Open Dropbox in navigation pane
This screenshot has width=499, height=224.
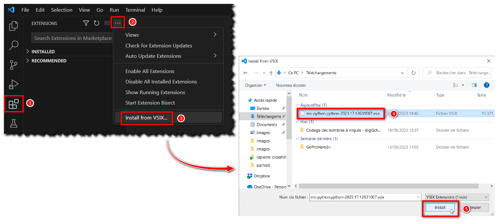pos(259,176)
